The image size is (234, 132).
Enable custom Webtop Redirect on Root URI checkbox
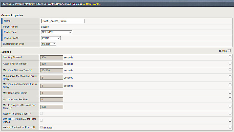(230, 127)
